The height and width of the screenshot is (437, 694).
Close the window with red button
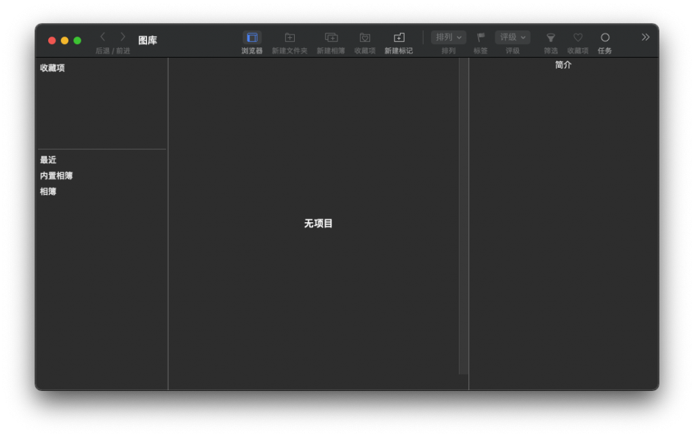(52, 40)
